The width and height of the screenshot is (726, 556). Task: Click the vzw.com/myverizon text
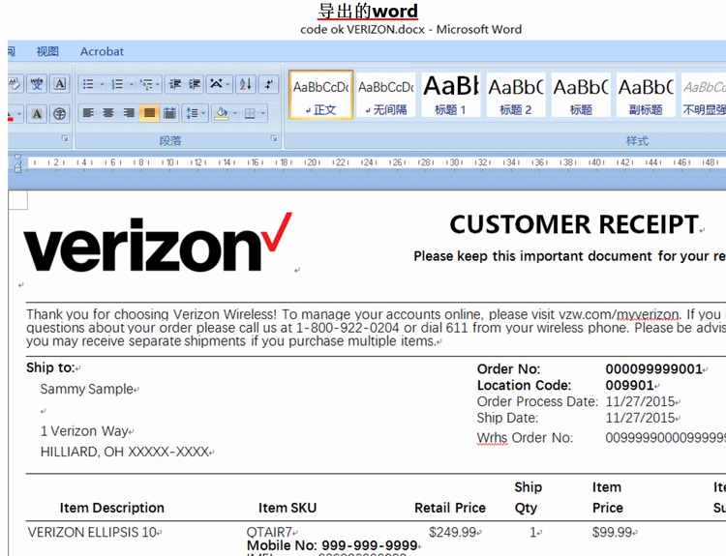coord(620,314)
